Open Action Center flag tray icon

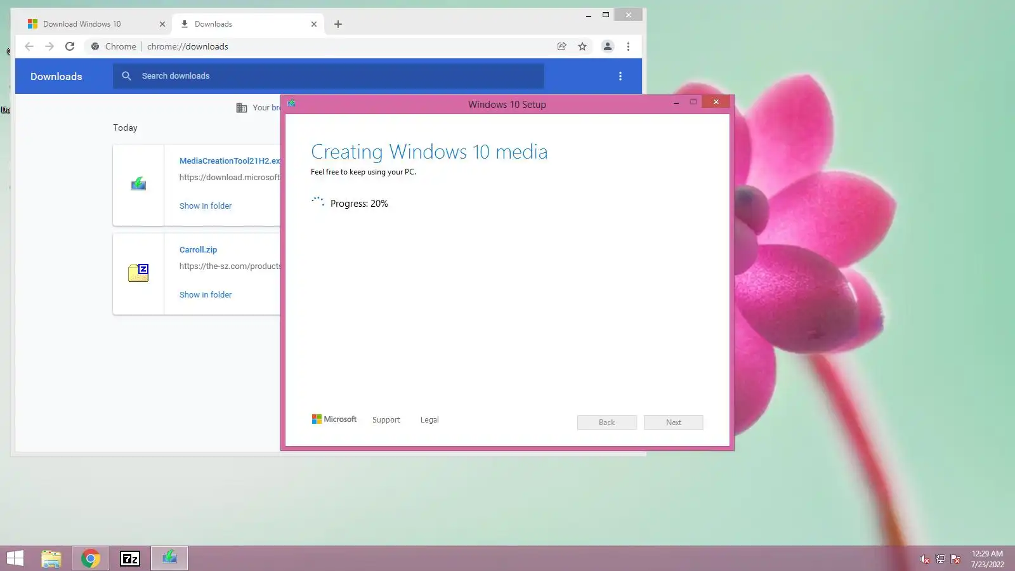(x=955, y=559)
